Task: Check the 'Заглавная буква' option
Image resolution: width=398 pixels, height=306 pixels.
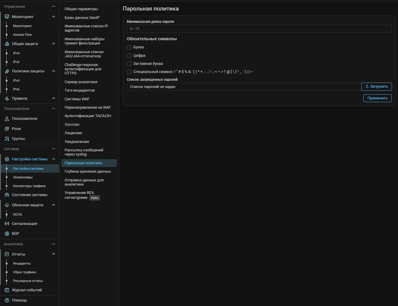Action: pyautogui.click(x=129, y=64)
